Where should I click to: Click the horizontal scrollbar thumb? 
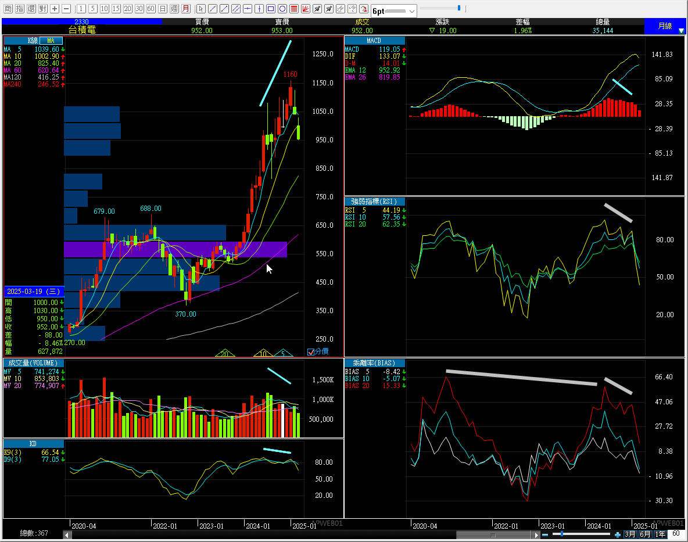click(493, 535)
